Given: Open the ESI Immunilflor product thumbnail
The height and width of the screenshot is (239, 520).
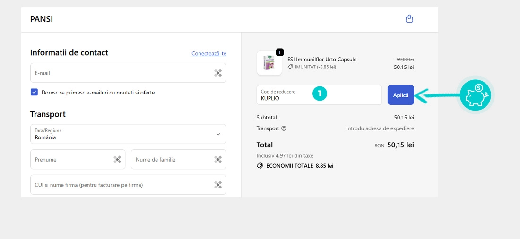Looking at the screenshot, I should 269,63.
